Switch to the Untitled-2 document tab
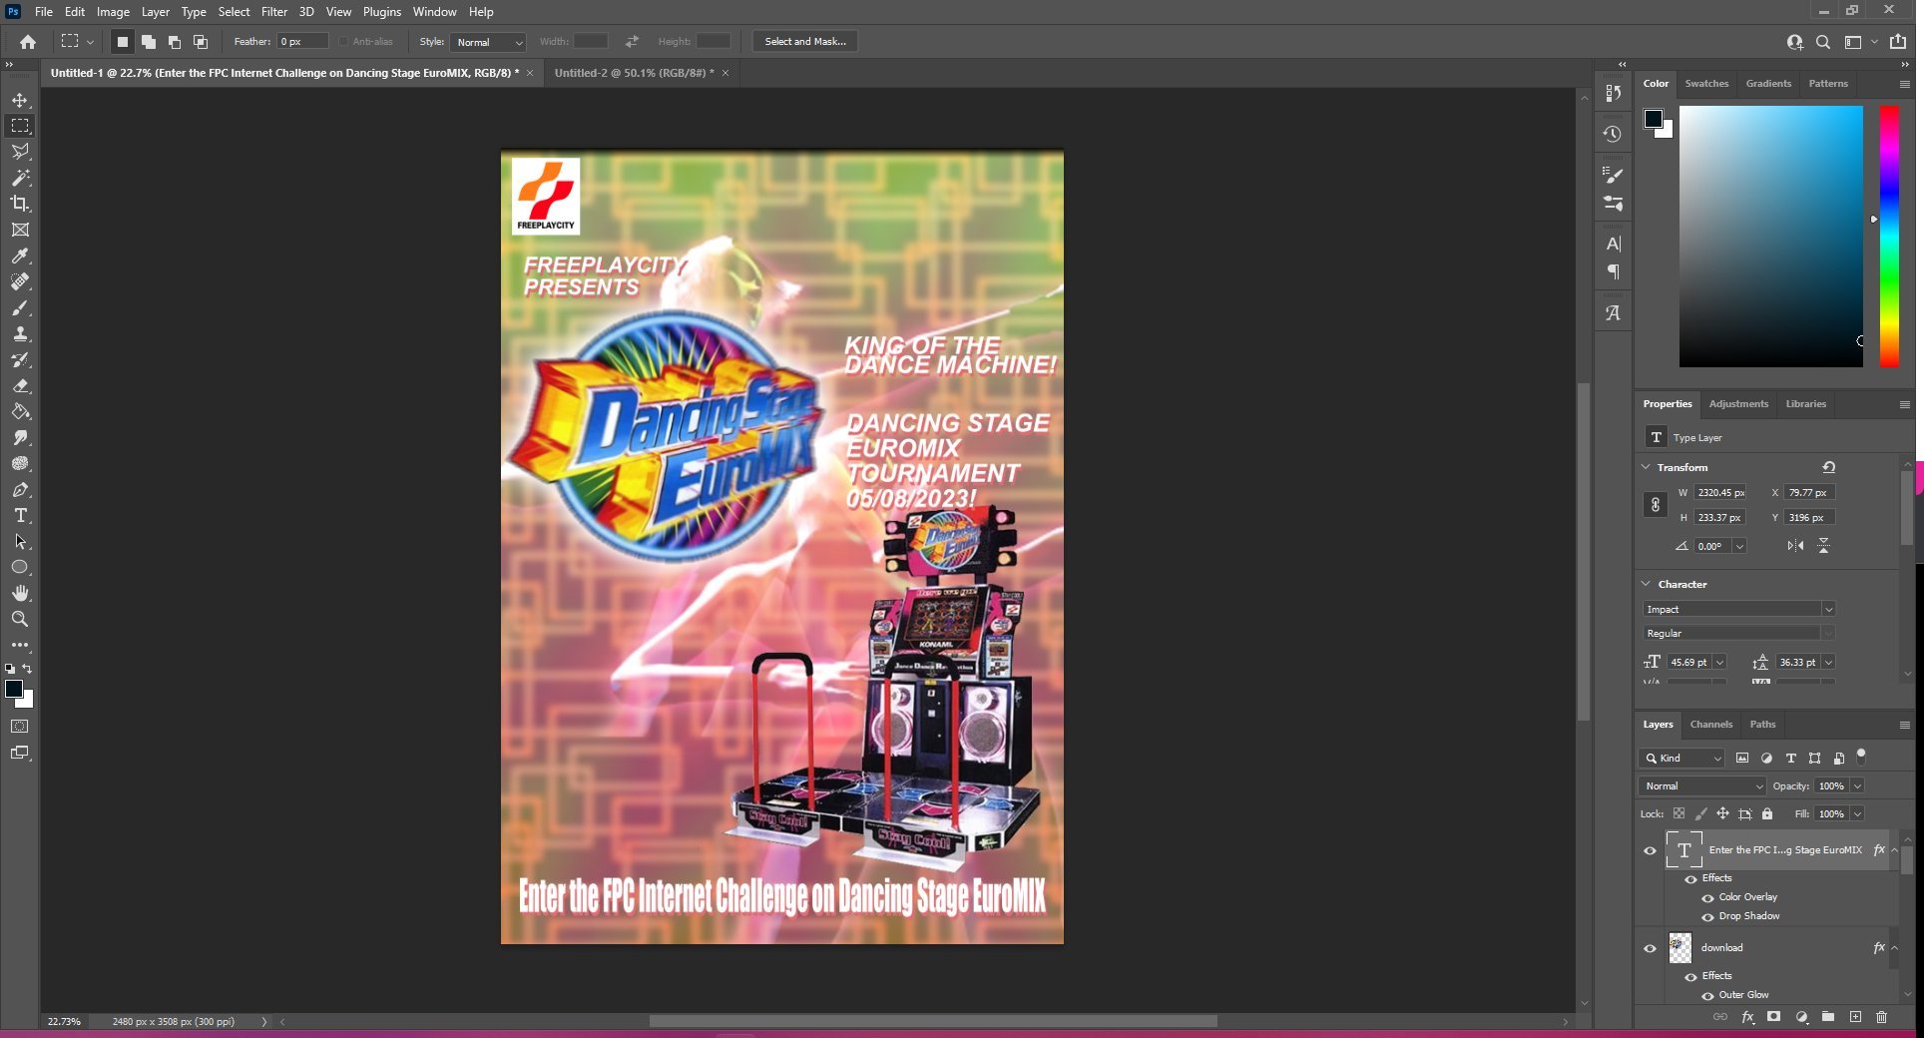The width and height of the screenshot is (1924, 1038). [x=634, y=73]
